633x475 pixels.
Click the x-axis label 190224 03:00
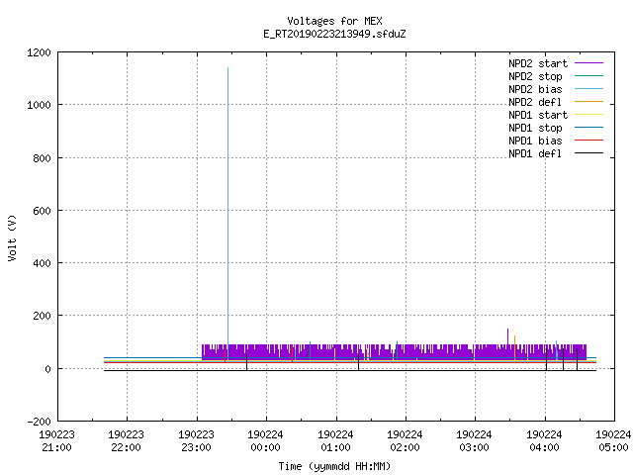click(475, 441)
